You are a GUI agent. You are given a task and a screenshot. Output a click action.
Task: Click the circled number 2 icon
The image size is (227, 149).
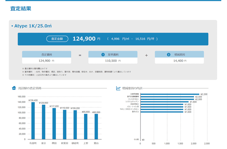click(x=169, y=54)
